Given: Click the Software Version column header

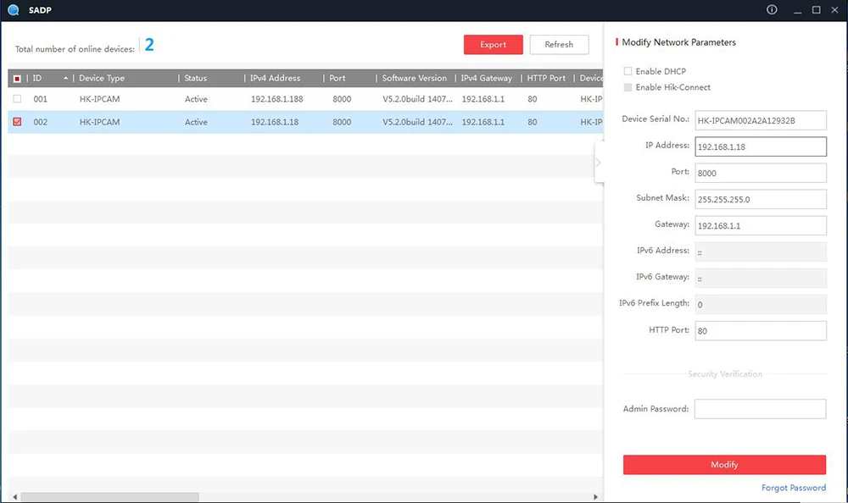Looking at the screenshot, I should point(415,79).
